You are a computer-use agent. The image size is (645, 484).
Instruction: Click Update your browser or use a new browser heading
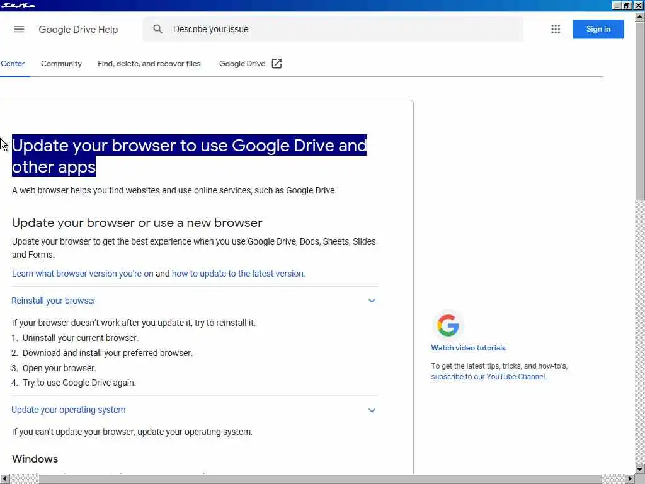tap(137, 222)
